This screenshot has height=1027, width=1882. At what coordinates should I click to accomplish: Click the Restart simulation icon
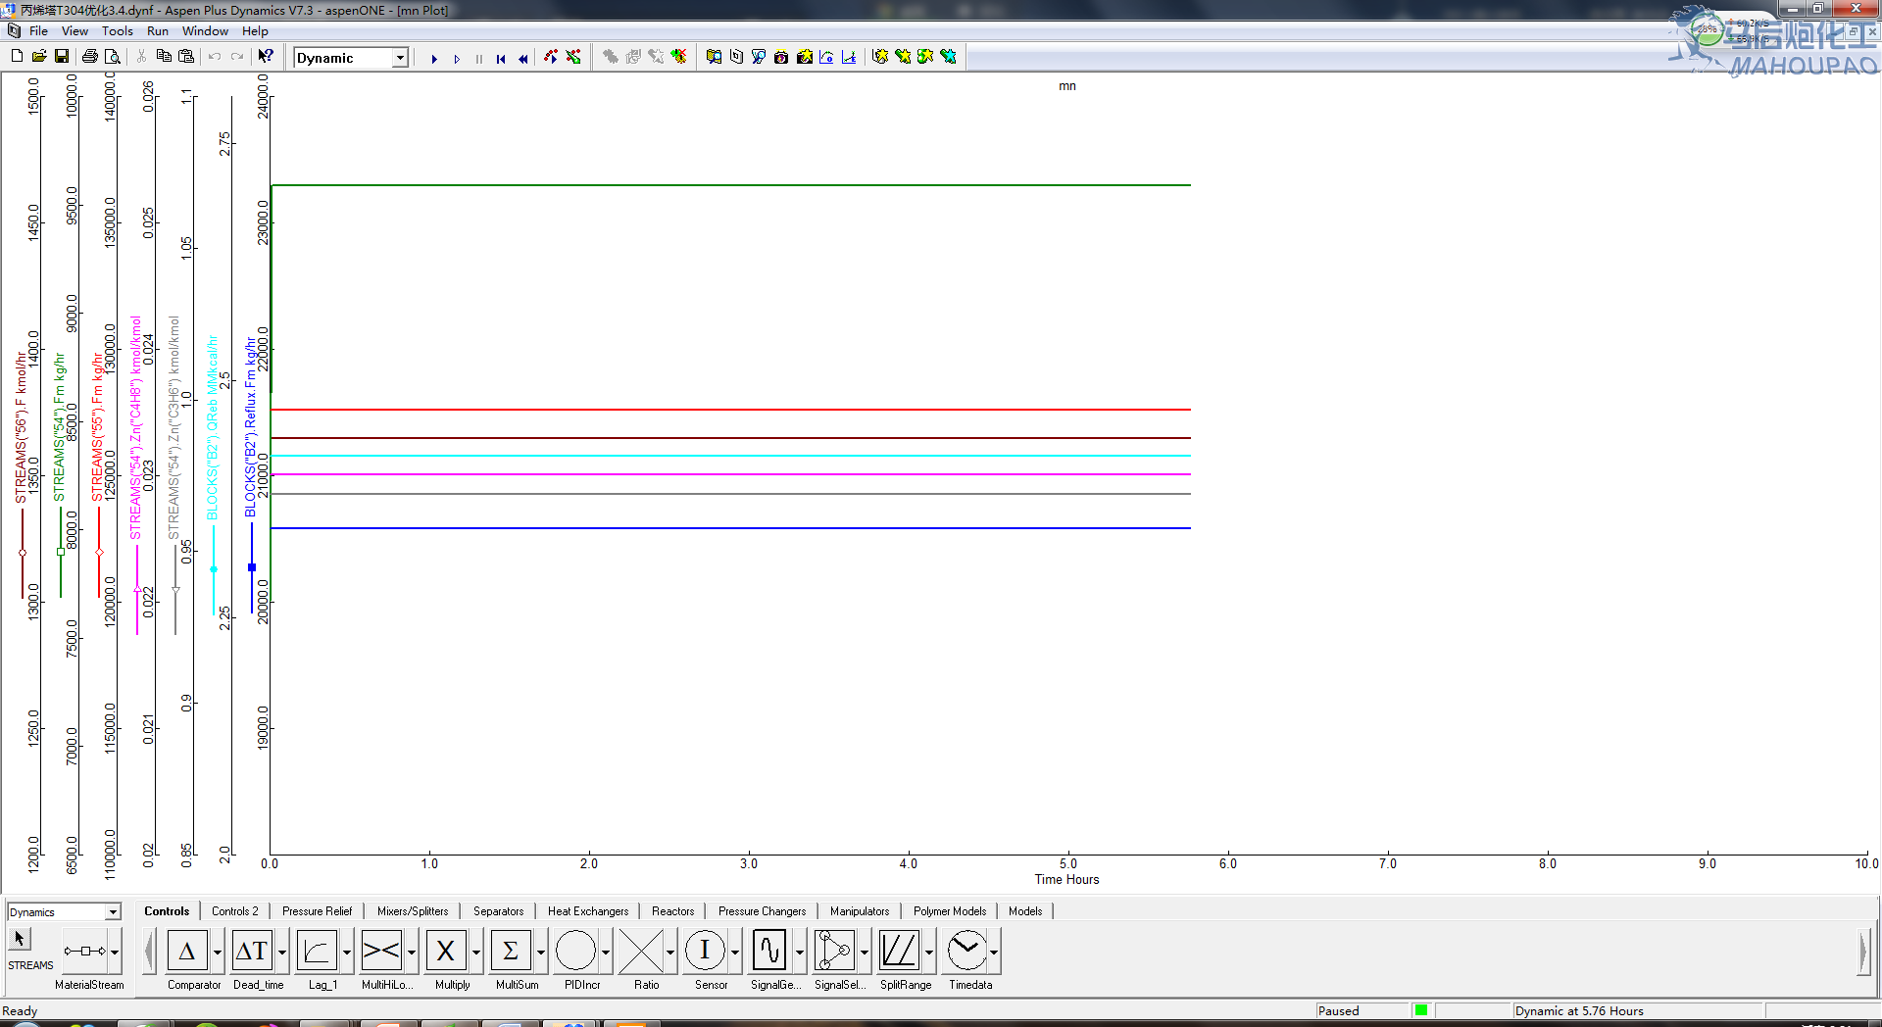501,59
